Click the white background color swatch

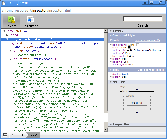point(138,45)
